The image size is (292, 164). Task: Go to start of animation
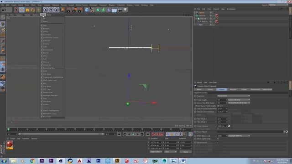(119, 134)
